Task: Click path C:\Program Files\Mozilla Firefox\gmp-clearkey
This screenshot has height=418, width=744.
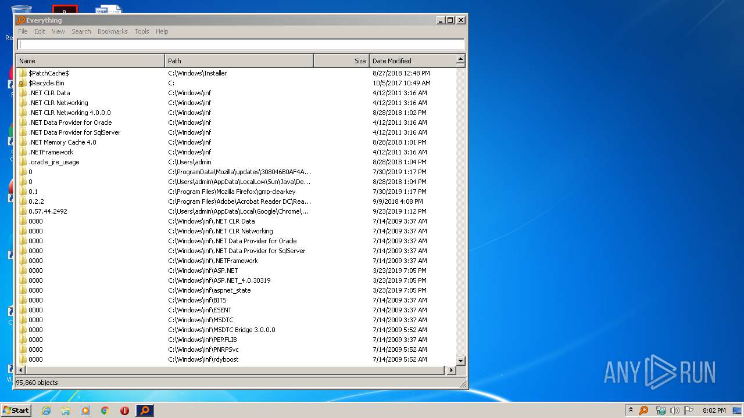Action: [232, 192]
